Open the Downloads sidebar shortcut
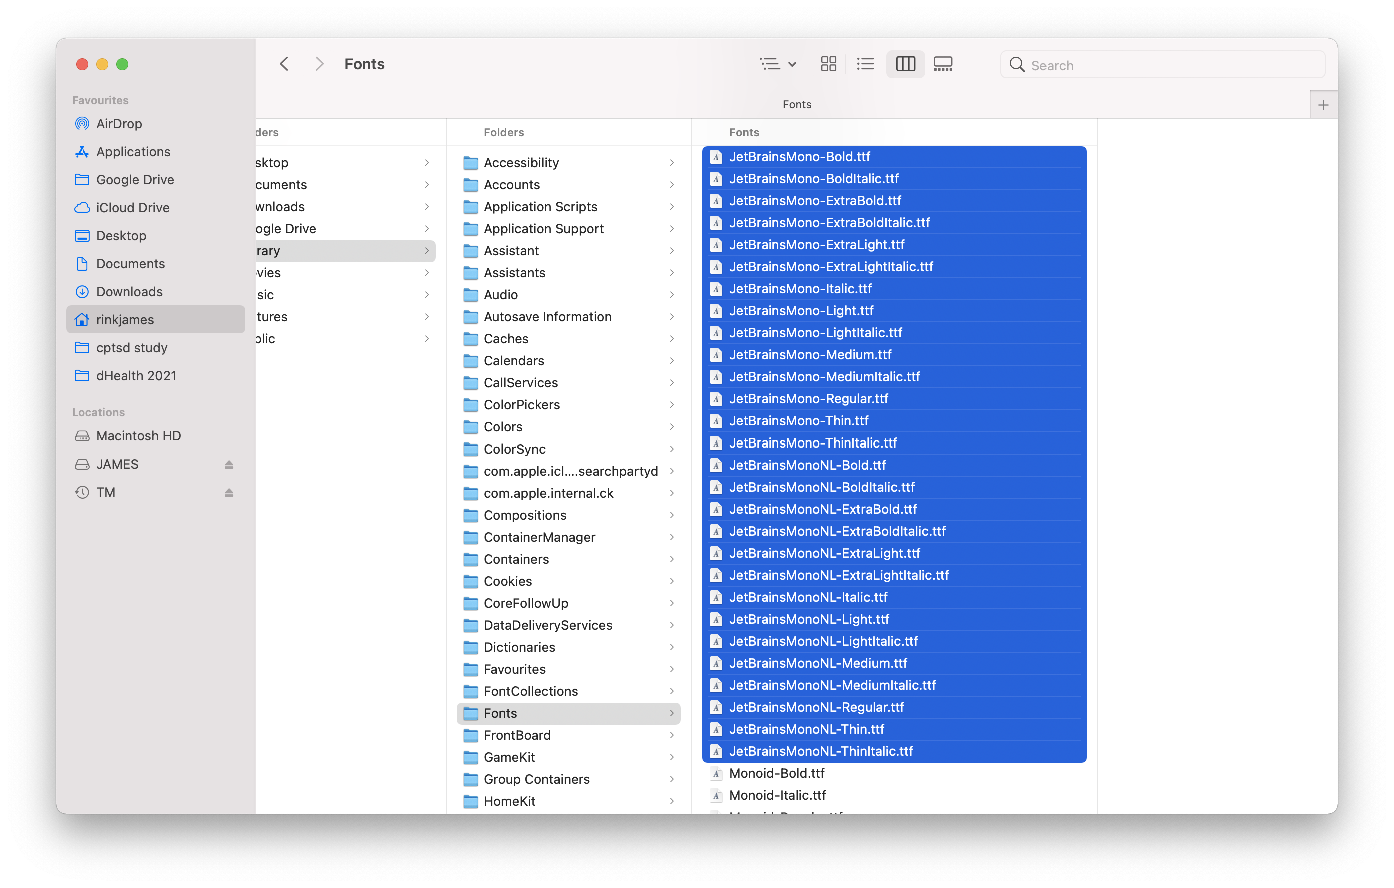1394x888 pixels. 129,291
